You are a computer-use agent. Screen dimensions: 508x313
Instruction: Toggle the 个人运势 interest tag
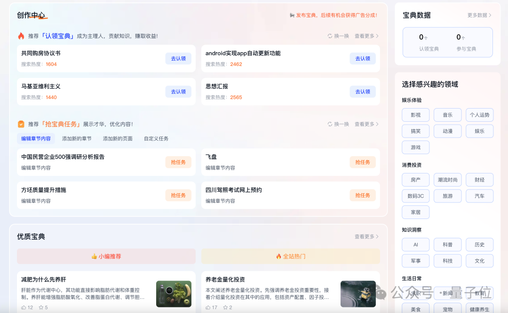(x=479, y=115)
